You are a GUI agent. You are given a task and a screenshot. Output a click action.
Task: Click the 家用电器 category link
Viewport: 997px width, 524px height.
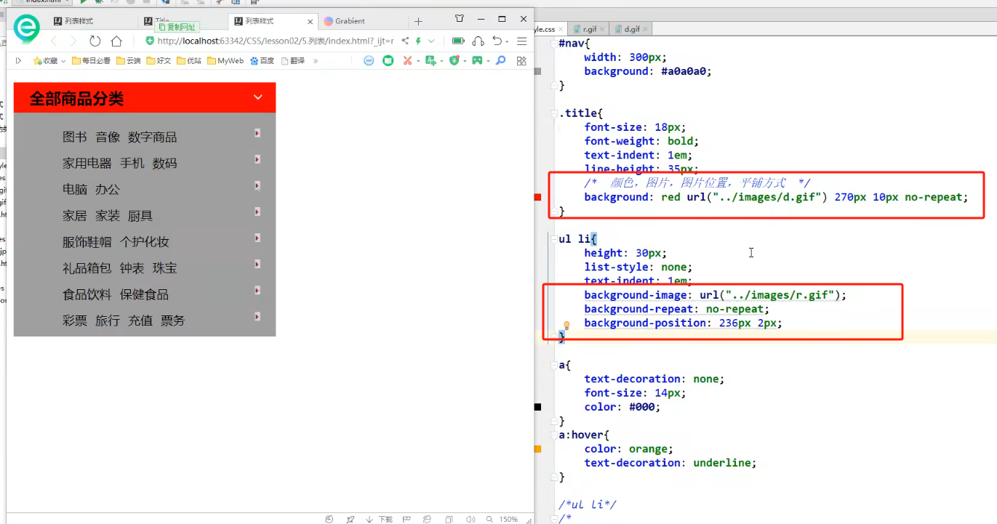[87, 164]
